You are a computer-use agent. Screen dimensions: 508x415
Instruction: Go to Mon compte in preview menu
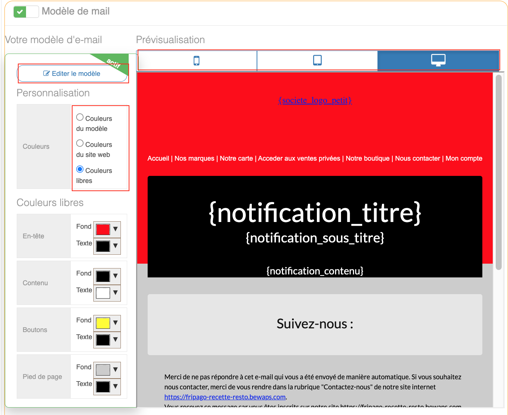(464, 158)
